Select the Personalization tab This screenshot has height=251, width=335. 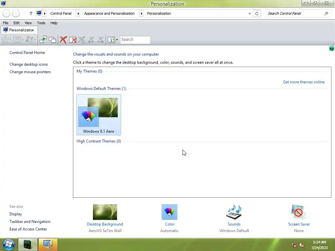(19, 30)
